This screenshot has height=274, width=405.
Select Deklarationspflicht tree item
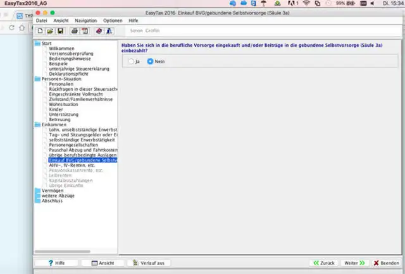(x=68, y=74)
